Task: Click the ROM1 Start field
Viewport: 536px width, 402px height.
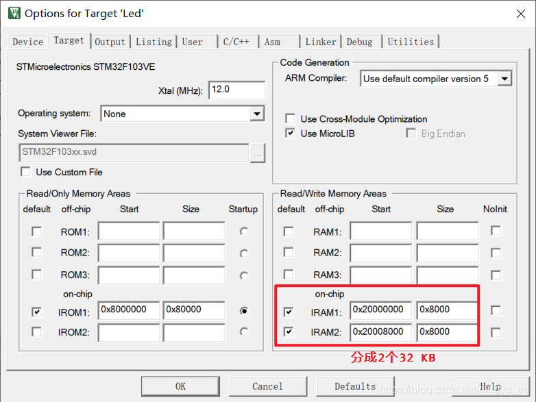Action: tap(129, 231)
